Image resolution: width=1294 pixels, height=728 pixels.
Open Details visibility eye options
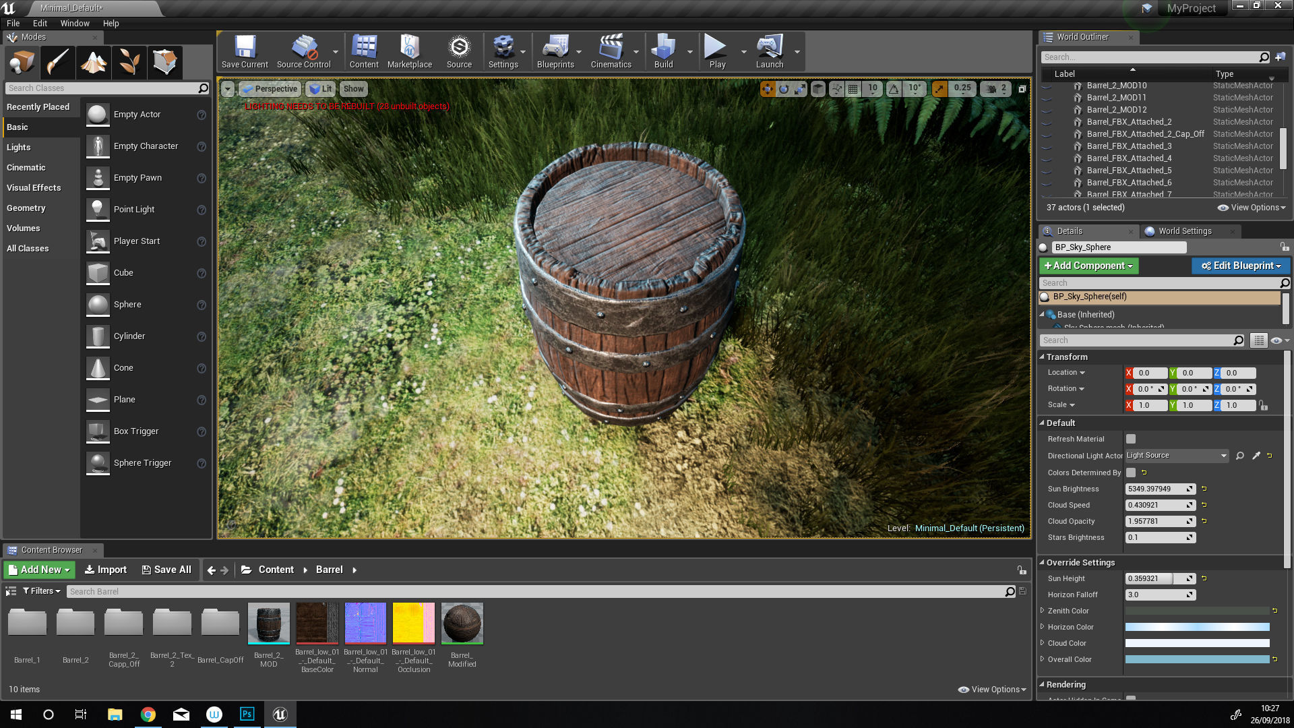[1279, 340]
